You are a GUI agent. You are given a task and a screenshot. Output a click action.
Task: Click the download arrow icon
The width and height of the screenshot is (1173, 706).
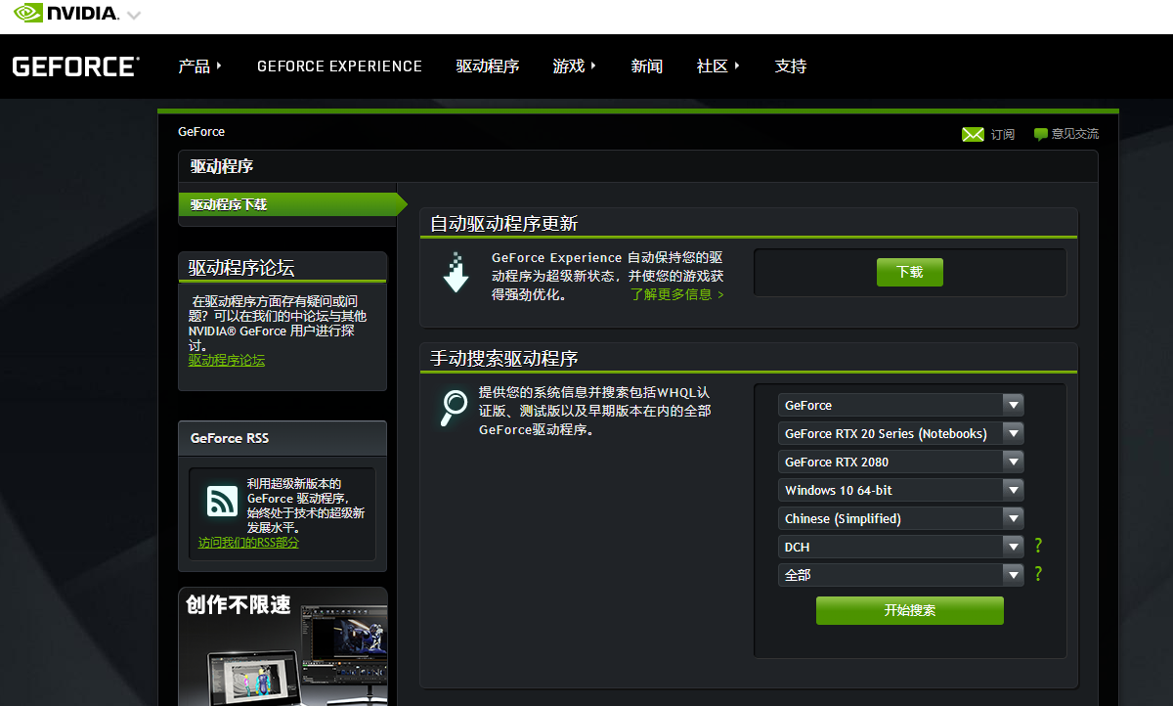456,273
